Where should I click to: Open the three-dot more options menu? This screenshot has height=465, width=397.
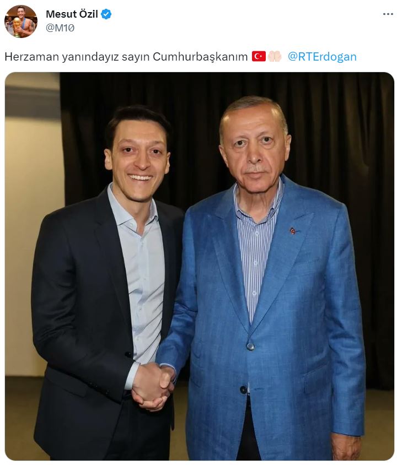[x=388, y=14]
